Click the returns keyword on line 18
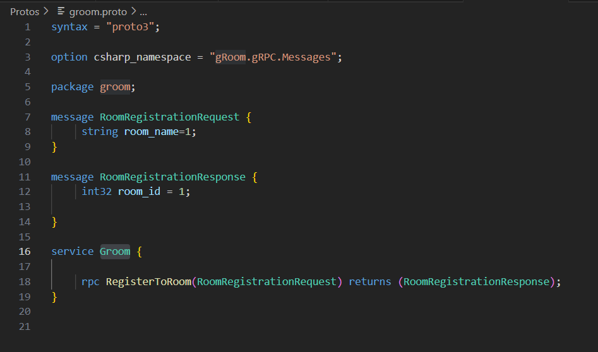This screenshot has height=352, width=598. tap(369, 281)
